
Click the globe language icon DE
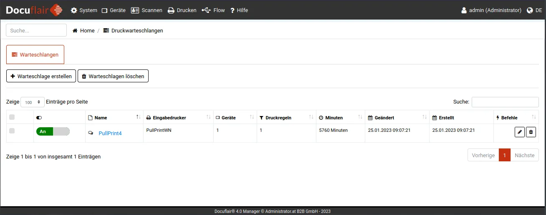(530, 10)
